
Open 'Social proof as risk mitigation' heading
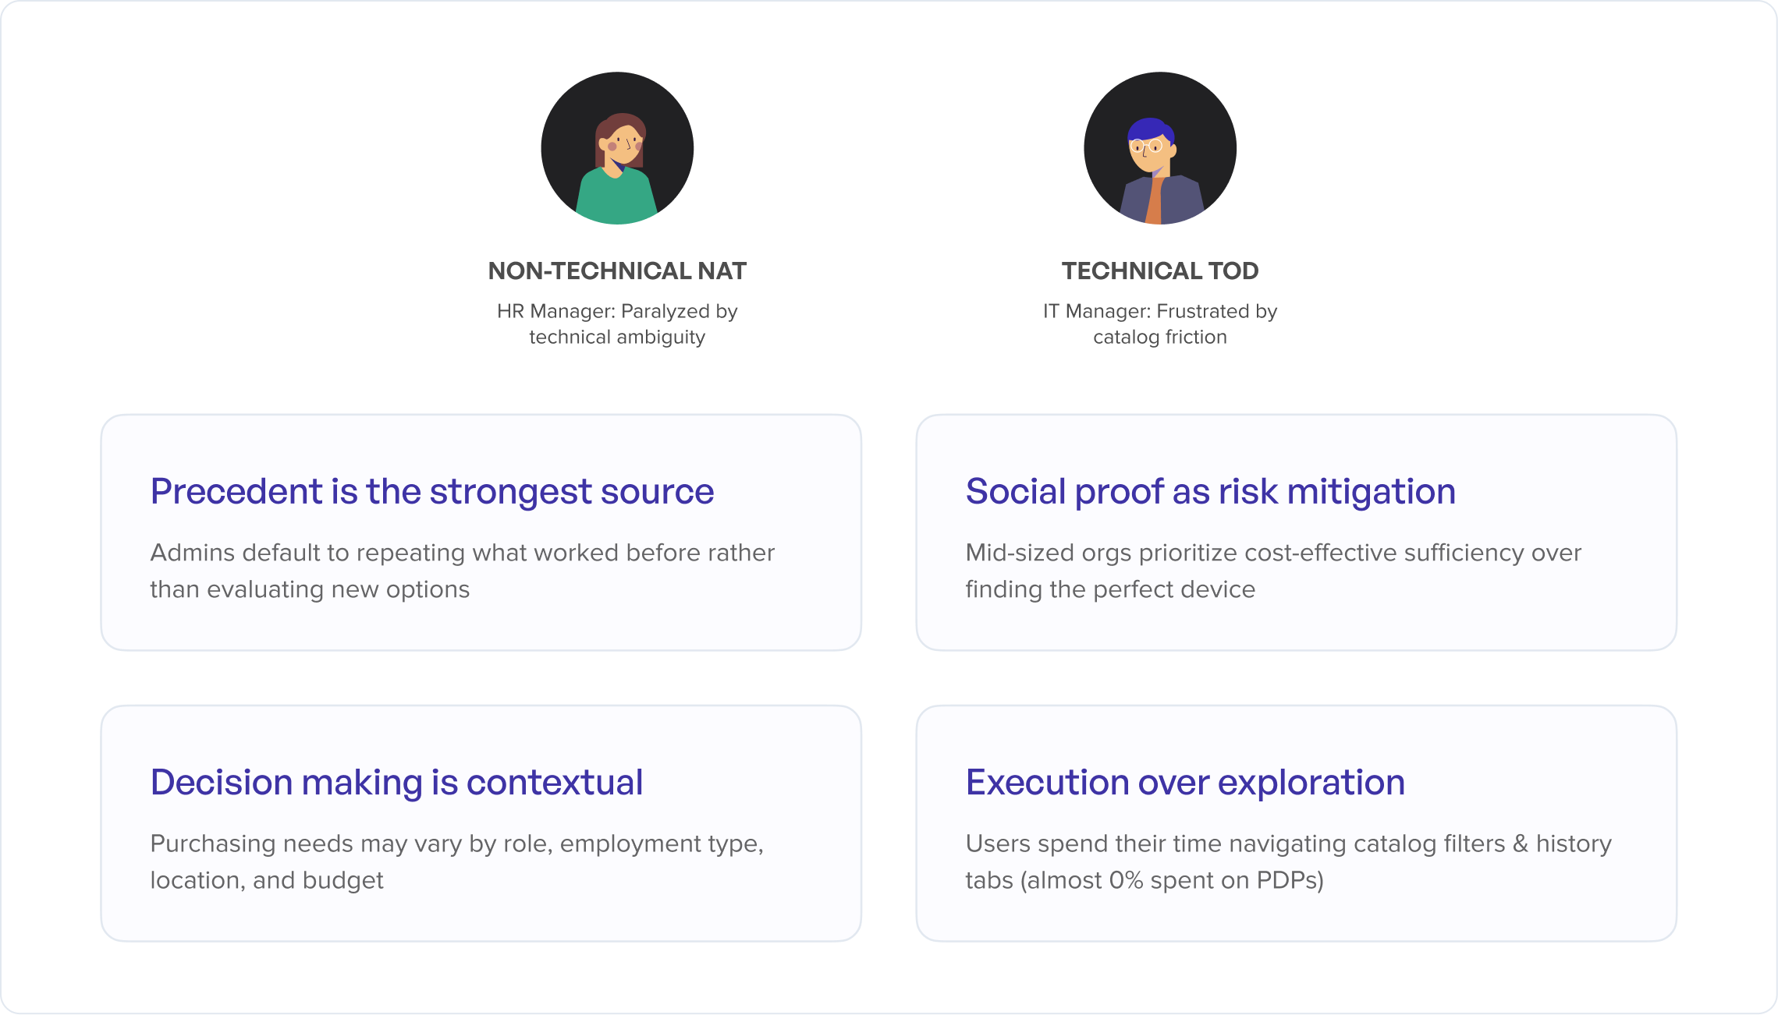pyautogui.click(x=1210, y=492)
